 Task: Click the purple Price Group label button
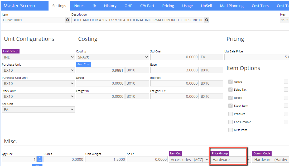220,153
